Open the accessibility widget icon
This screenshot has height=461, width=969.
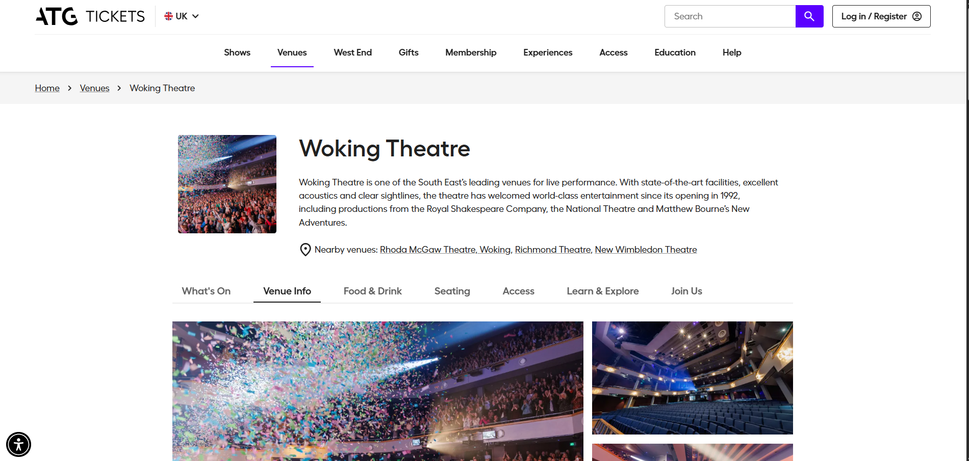[x=19, y=444]
